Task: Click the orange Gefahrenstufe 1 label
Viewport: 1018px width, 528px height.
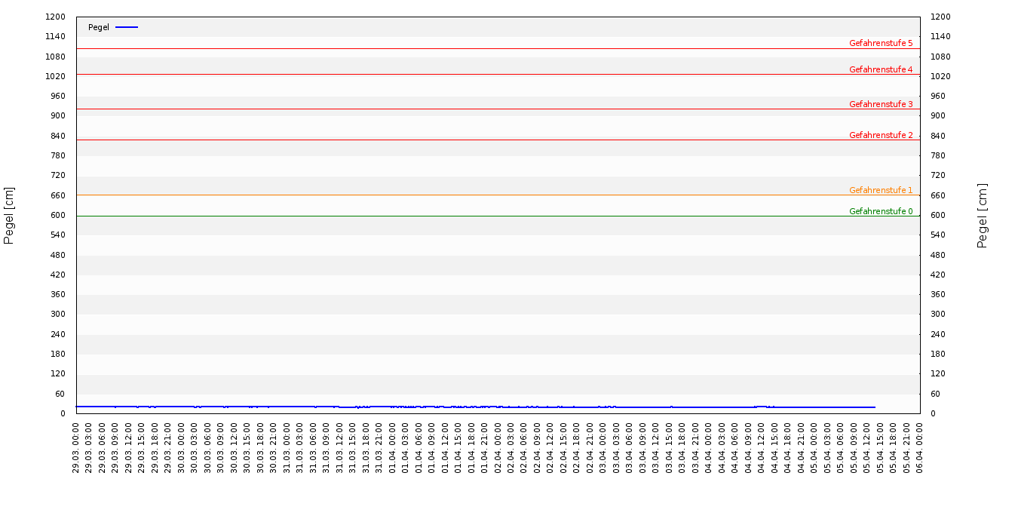Action: tap(880, 190)
